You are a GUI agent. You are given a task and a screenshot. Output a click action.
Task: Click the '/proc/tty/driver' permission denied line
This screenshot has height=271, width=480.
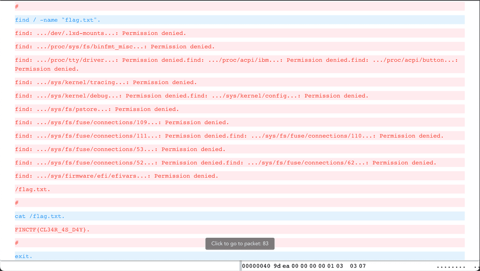(94, 60)
